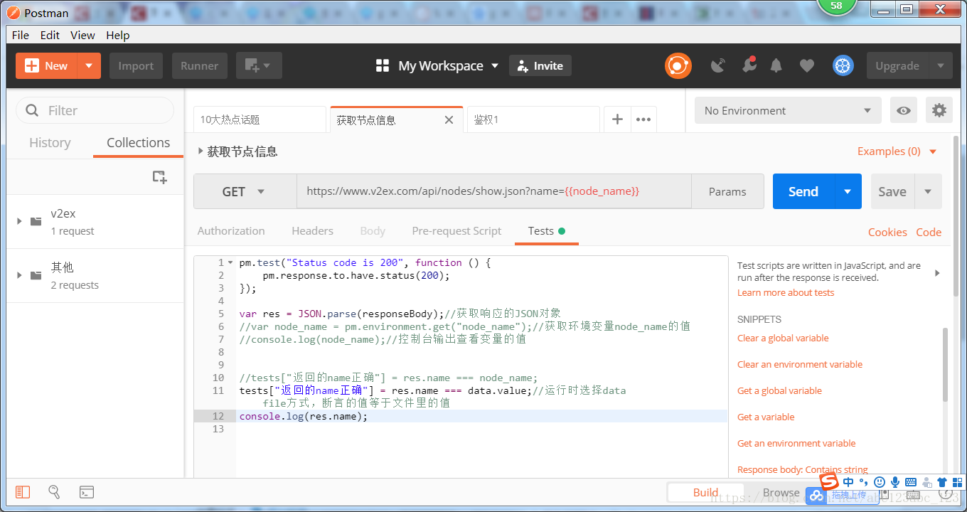Close the 获取节点信息 tab
Screen dimensions: 967x512
point(449,119)
